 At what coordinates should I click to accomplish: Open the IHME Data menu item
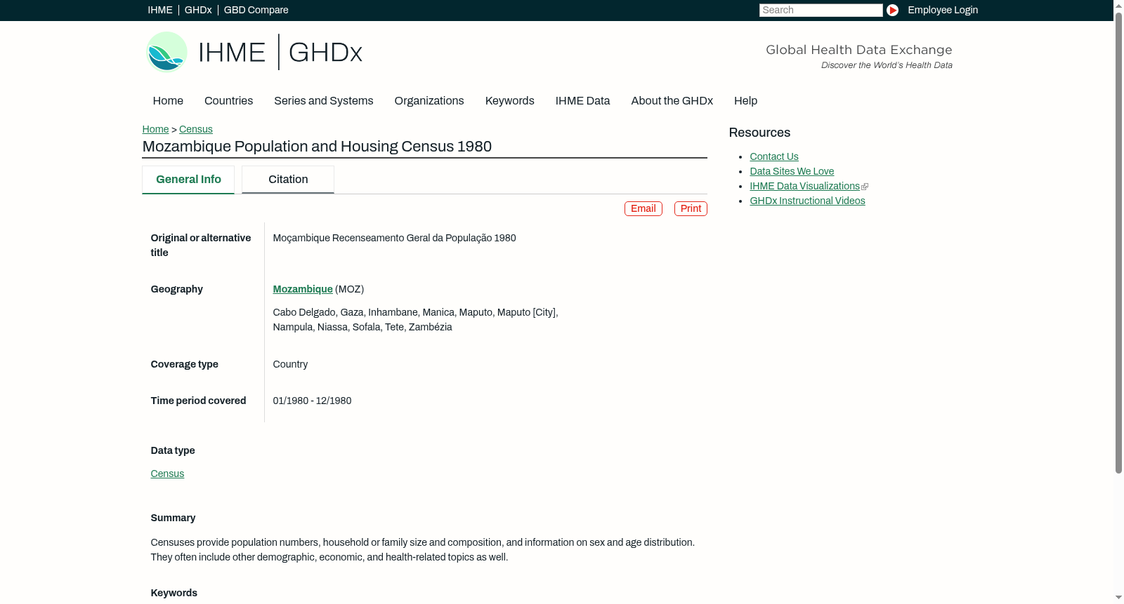(x=582, y=100)
